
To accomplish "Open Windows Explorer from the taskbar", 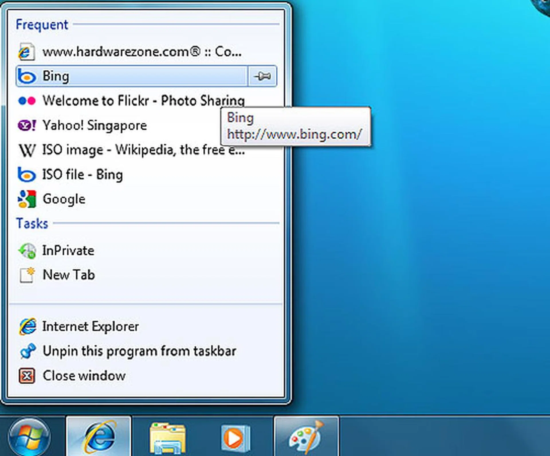I will click(x=168, y=438).
